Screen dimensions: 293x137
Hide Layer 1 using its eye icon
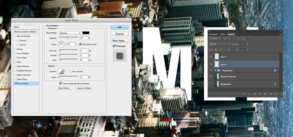211,57
